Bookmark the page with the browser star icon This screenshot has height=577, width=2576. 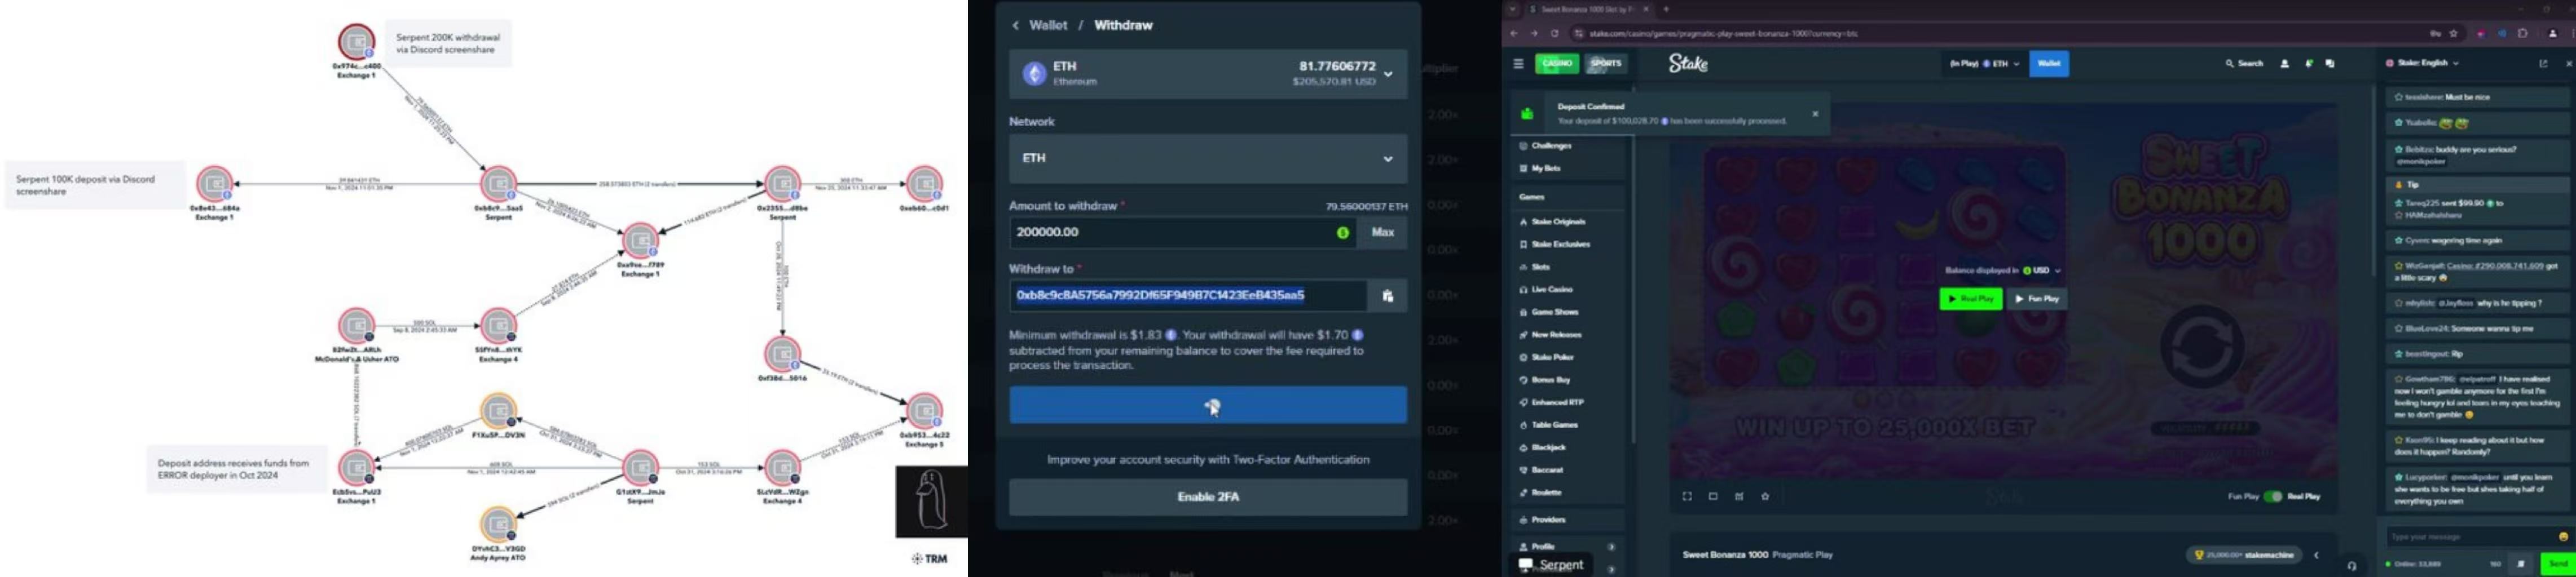(2453, 33)
